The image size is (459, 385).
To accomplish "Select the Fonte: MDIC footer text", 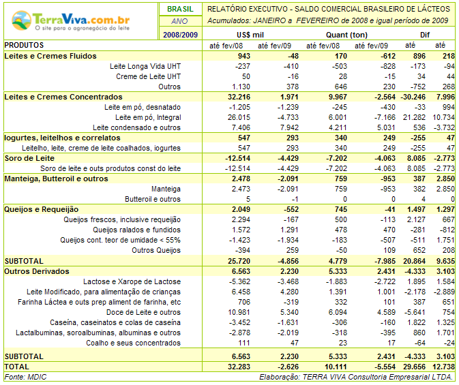I will point(25,377).
